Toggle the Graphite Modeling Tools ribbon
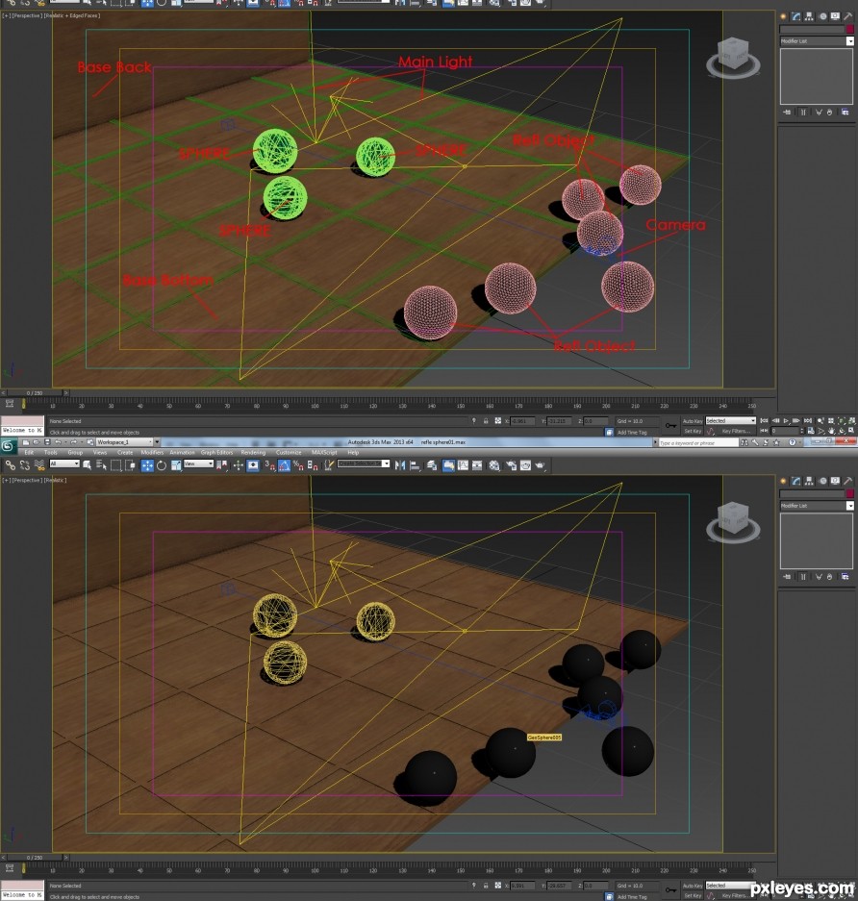 [x=448, y=464]
